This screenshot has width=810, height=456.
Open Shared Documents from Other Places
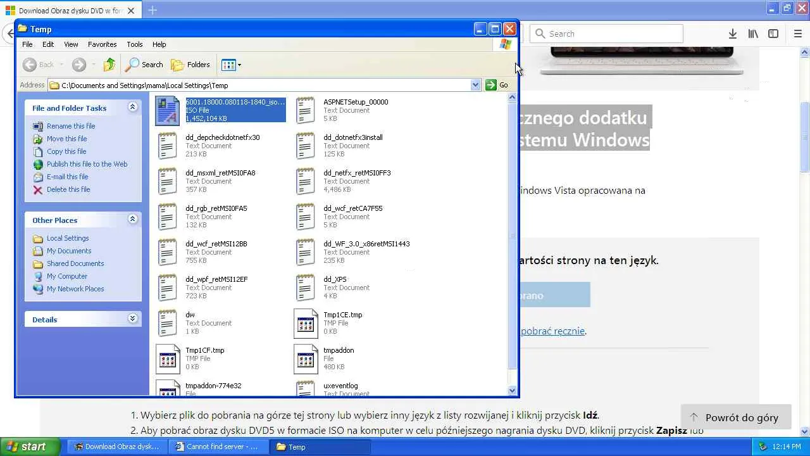75,263
